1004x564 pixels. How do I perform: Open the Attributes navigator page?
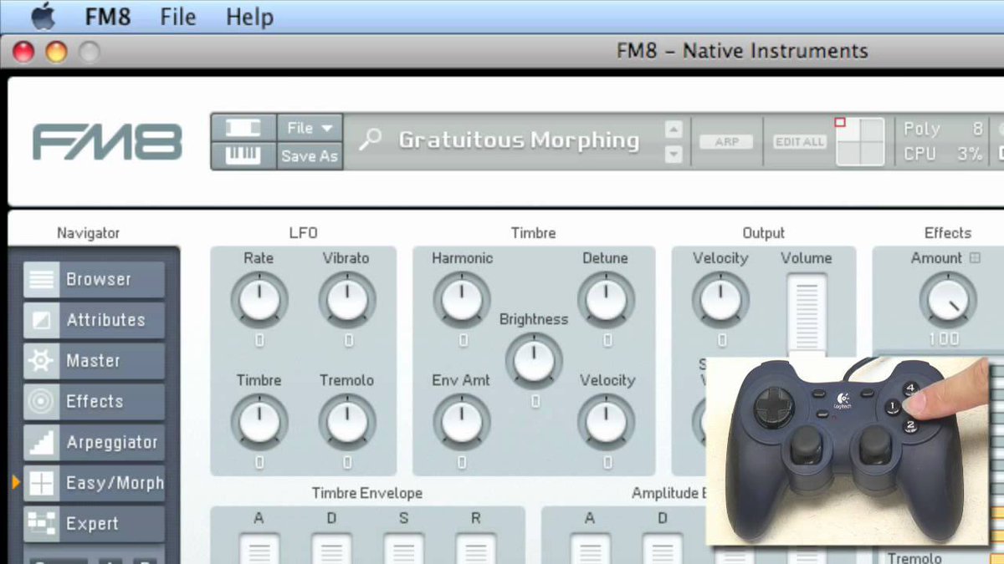click(x=94, y=320)
